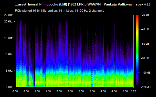Click the 15 kHz frequency label
Viewport: 156px width, 97px height.
(8, 38)
